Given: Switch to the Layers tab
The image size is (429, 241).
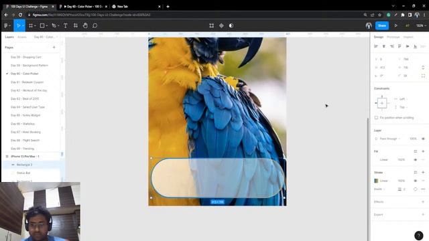Looking at the screenshot, I should click(x=9, y=37).
